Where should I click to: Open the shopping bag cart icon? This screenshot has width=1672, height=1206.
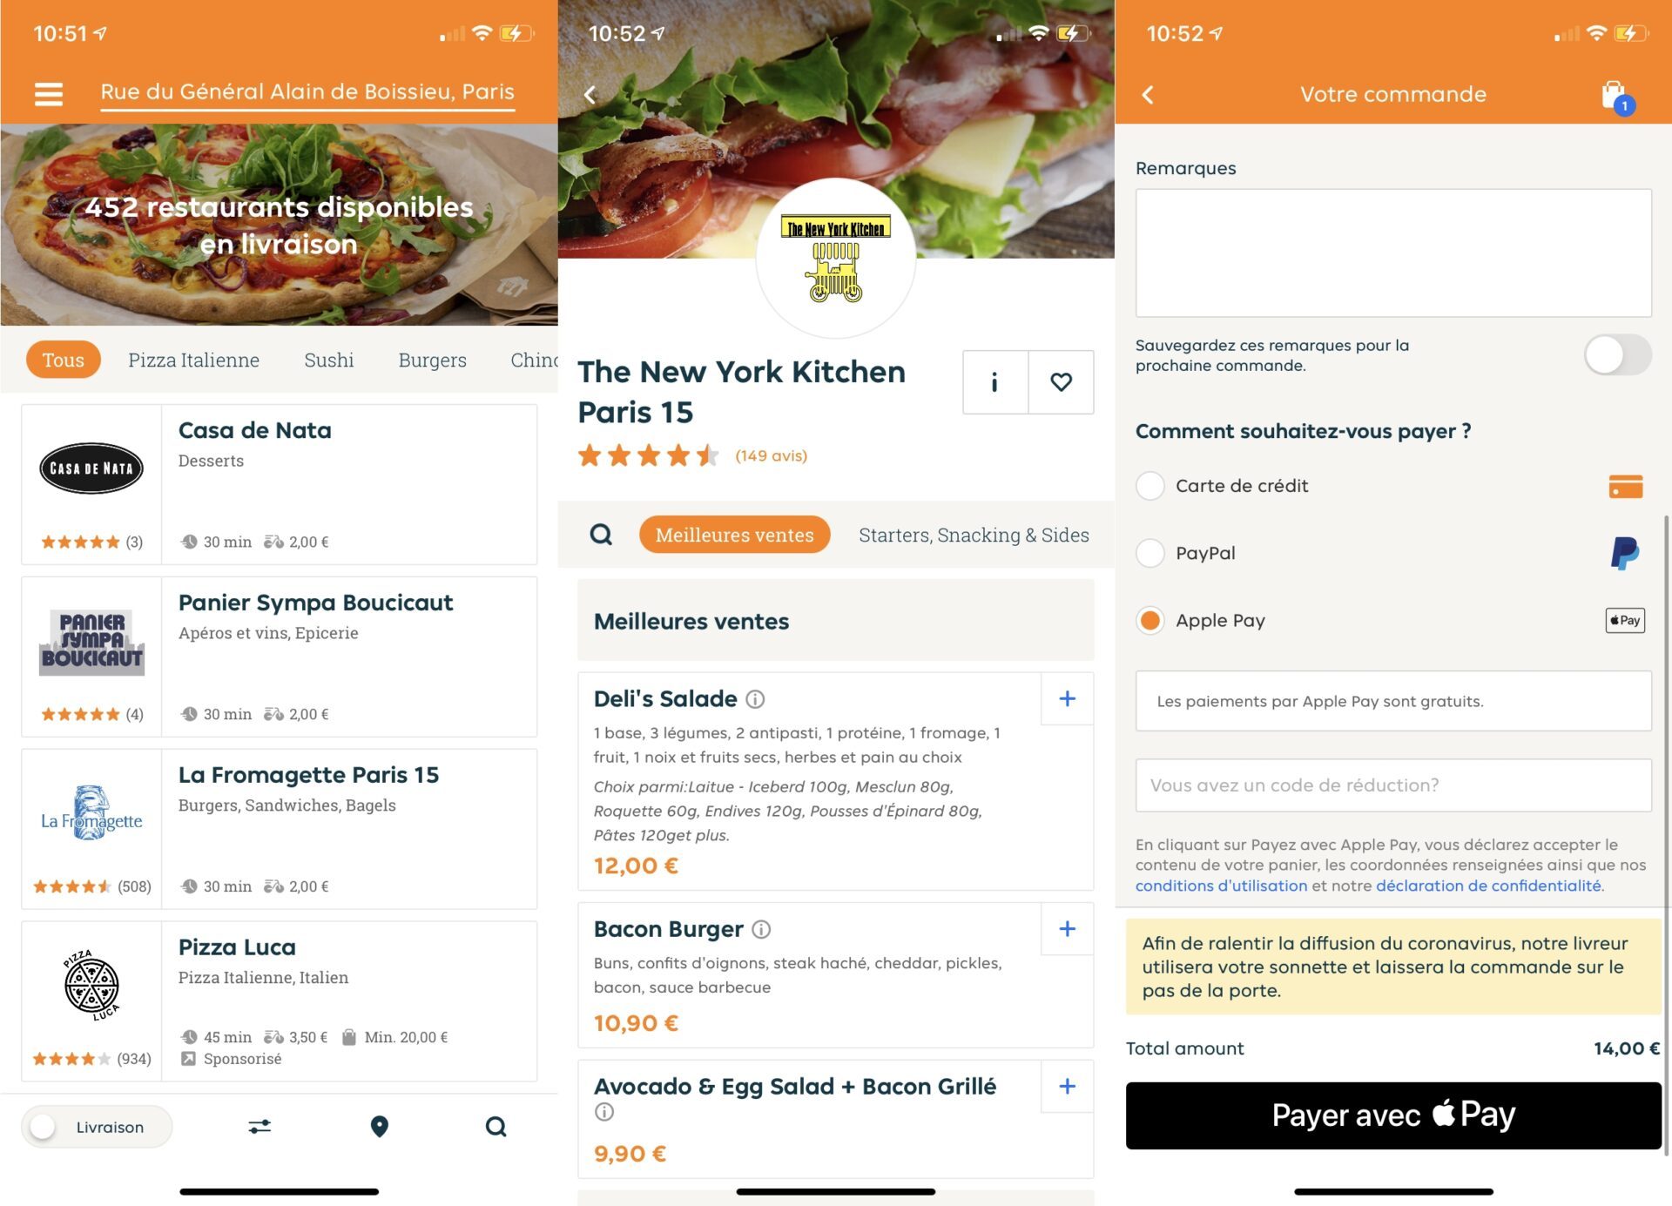1616,96
